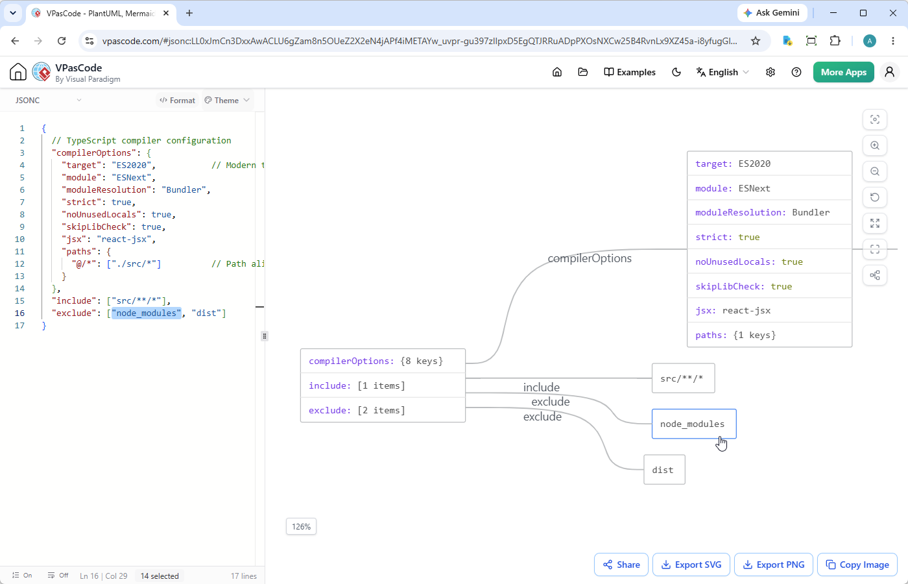Viewport: 908px width, 584px height.
Task: Go back in browser history
Action: (15, 41)
